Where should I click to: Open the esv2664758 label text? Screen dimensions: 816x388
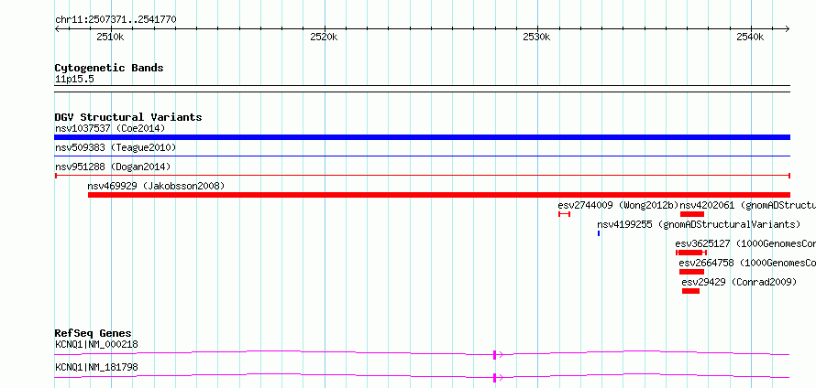point(747,263)
